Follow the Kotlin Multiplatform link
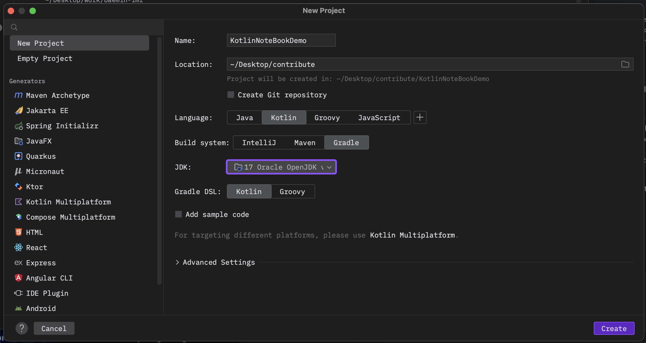 (412, 235)
